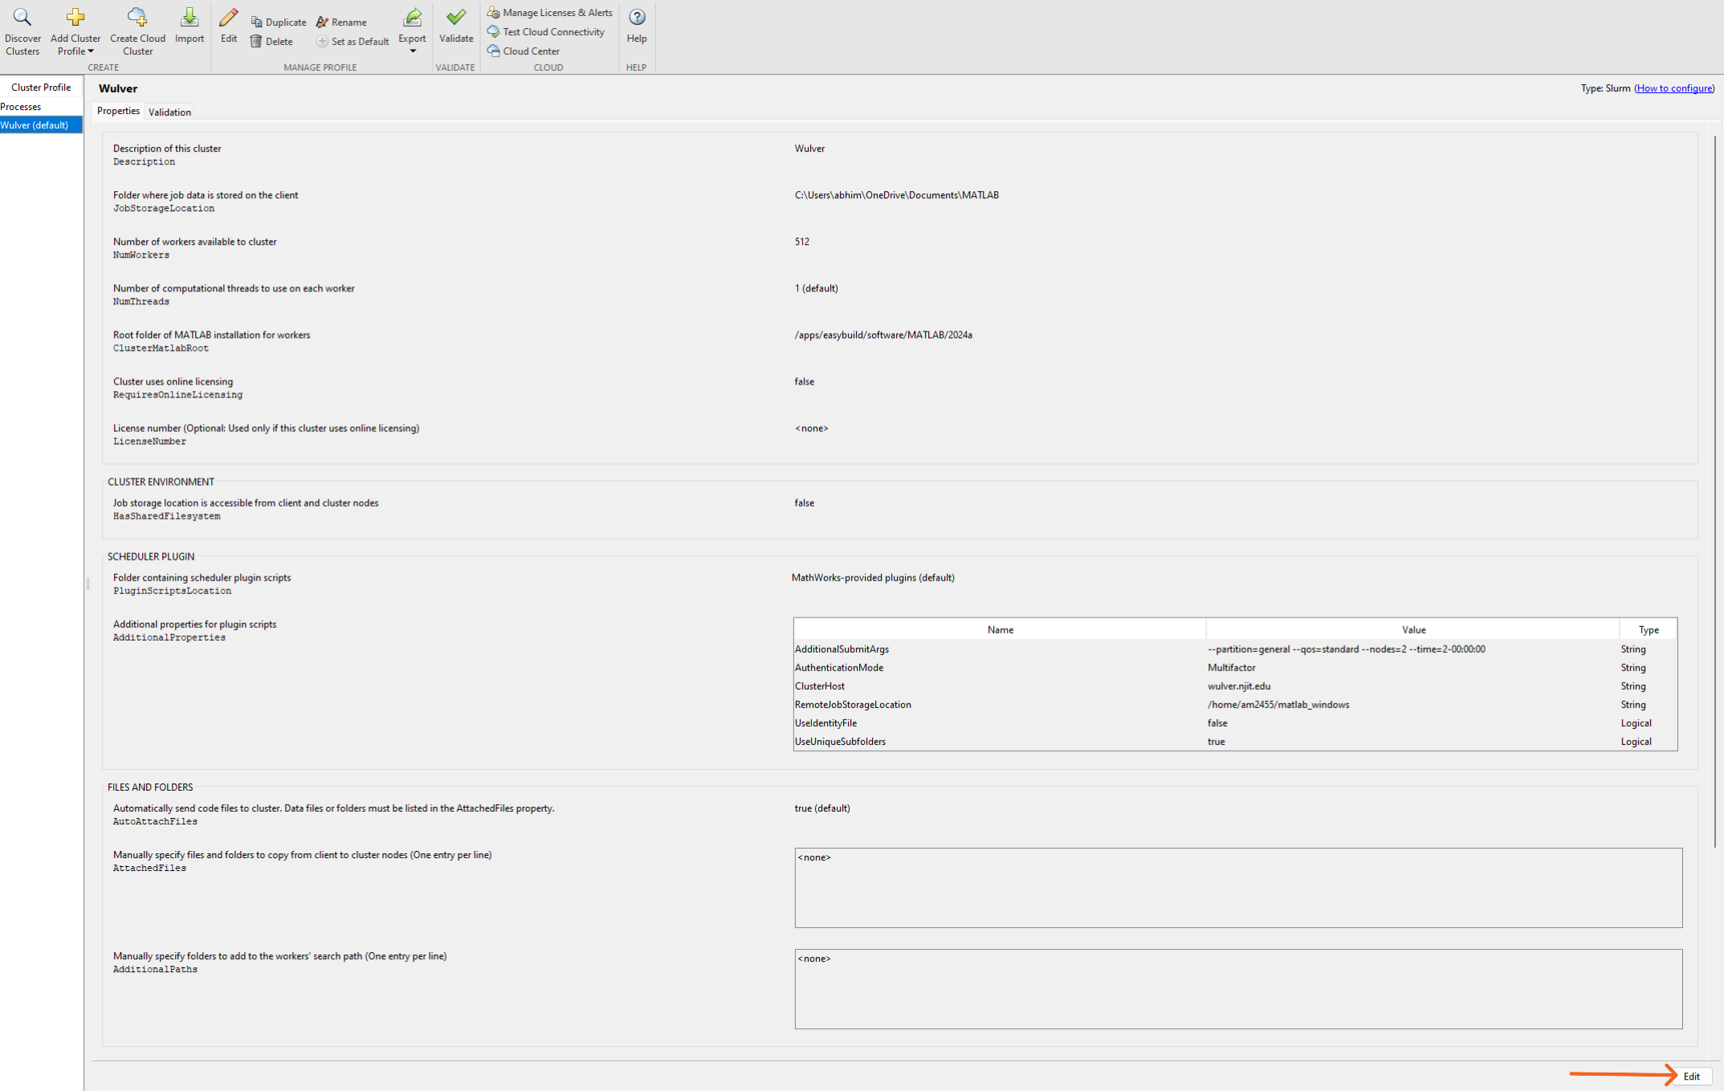Click the Name column header
Viewport: 1724px width, 1091px height.
[1000, 629]
